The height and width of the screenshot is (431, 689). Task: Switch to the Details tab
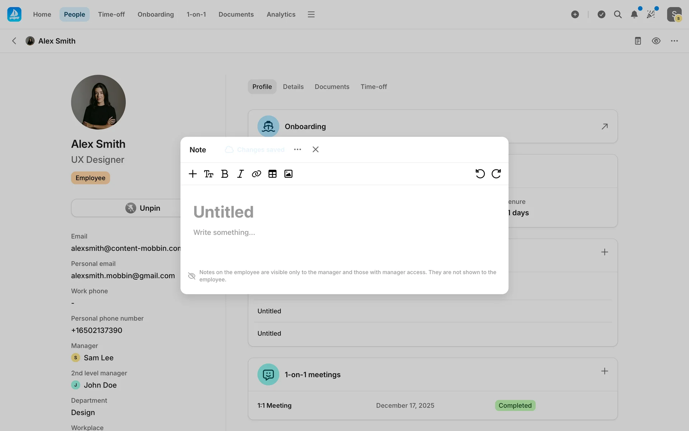coord(293,87)
